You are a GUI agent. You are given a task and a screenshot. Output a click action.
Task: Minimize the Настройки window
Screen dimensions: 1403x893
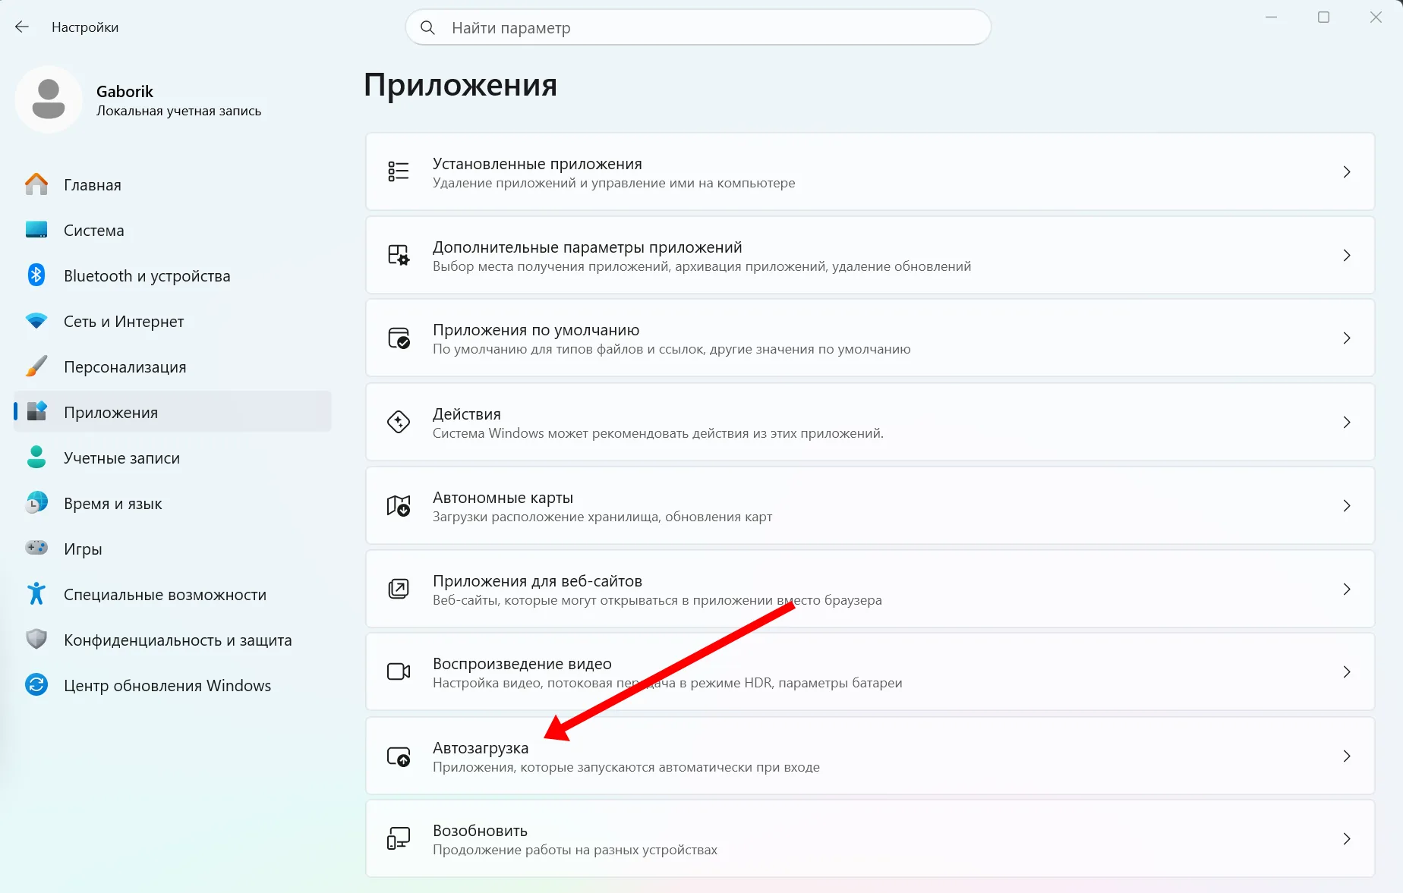click(x=1272, y=17)
